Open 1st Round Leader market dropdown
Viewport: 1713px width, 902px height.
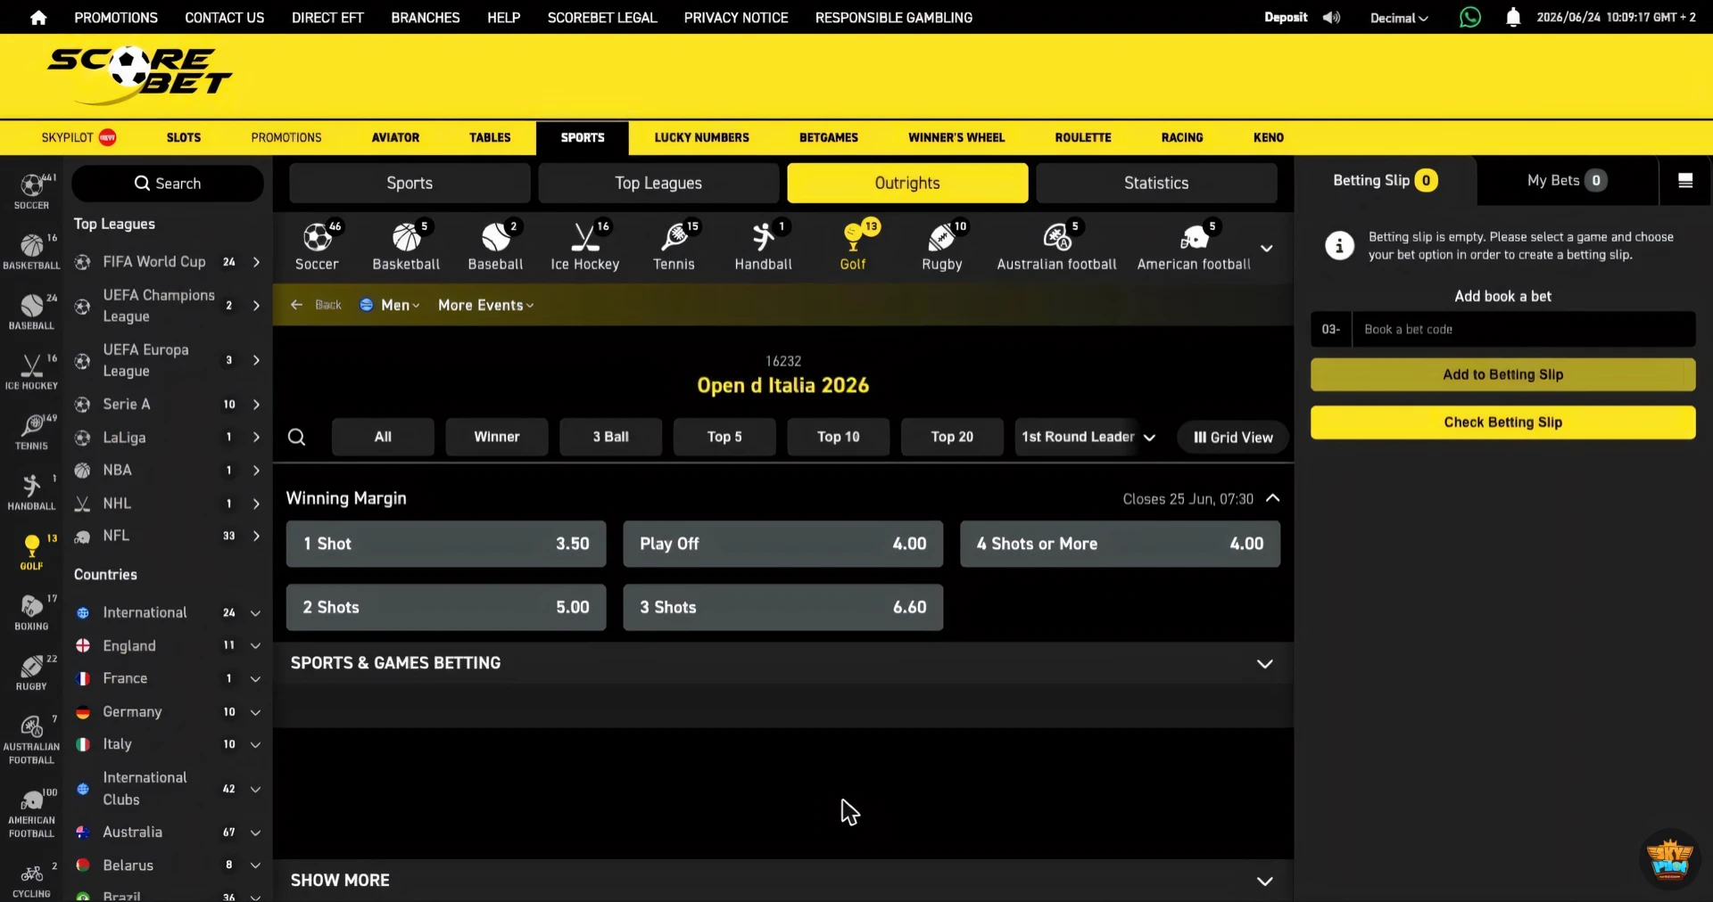pos(1088,437)
